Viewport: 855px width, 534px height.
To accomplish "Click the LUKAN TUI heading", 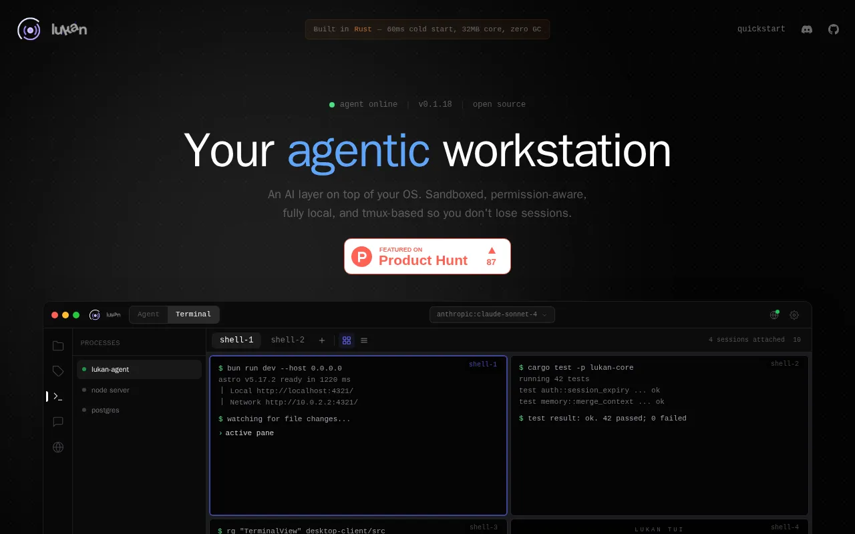I will pyautogui.click(x=659, y=529).
